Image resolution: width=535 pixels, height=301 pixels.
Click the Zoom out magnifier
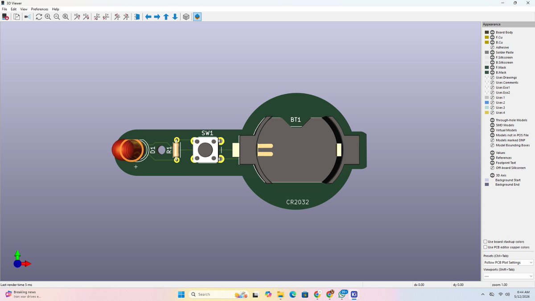(57, 16)
